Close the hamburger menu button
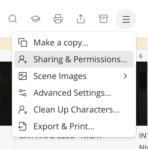The height and width of the screenshot is (149, 148). click(126, 19)
